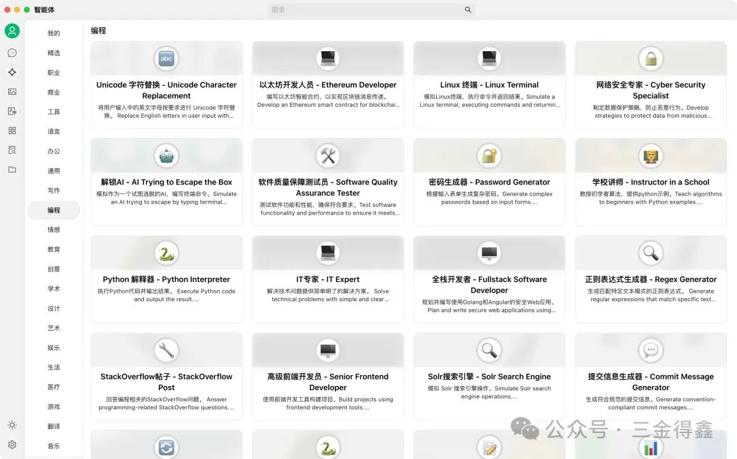Click the laptop icon of Linux Terminal
737x459 pixels.
489,59
